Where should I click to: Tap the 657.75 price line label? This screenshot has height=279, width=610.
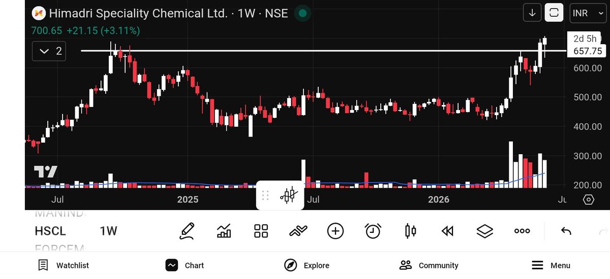click(587, 51)
